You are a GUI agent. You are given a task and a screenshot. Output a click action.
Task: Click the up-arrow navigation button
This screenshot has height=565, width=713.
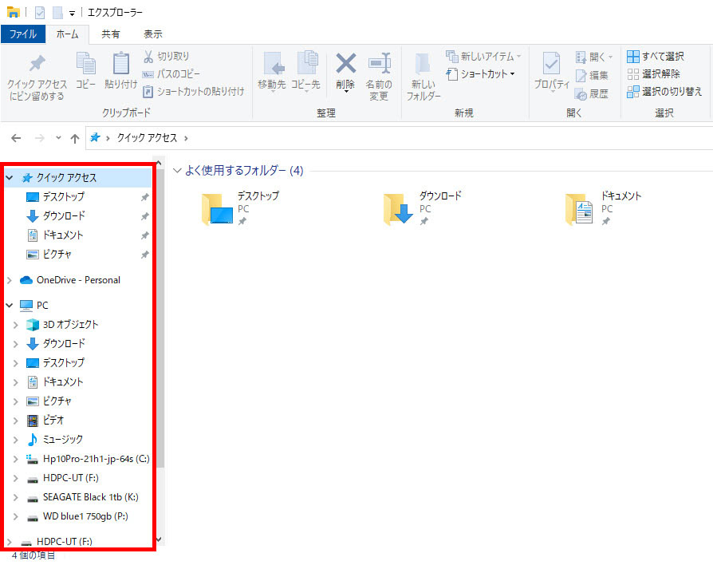[x=75, y=138]
